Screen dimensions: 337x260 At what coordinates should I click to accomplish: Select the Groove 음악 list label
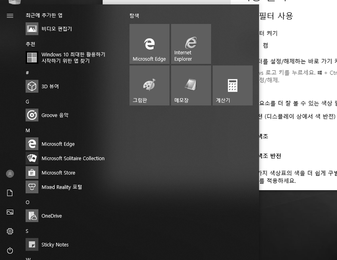(55, 115)
